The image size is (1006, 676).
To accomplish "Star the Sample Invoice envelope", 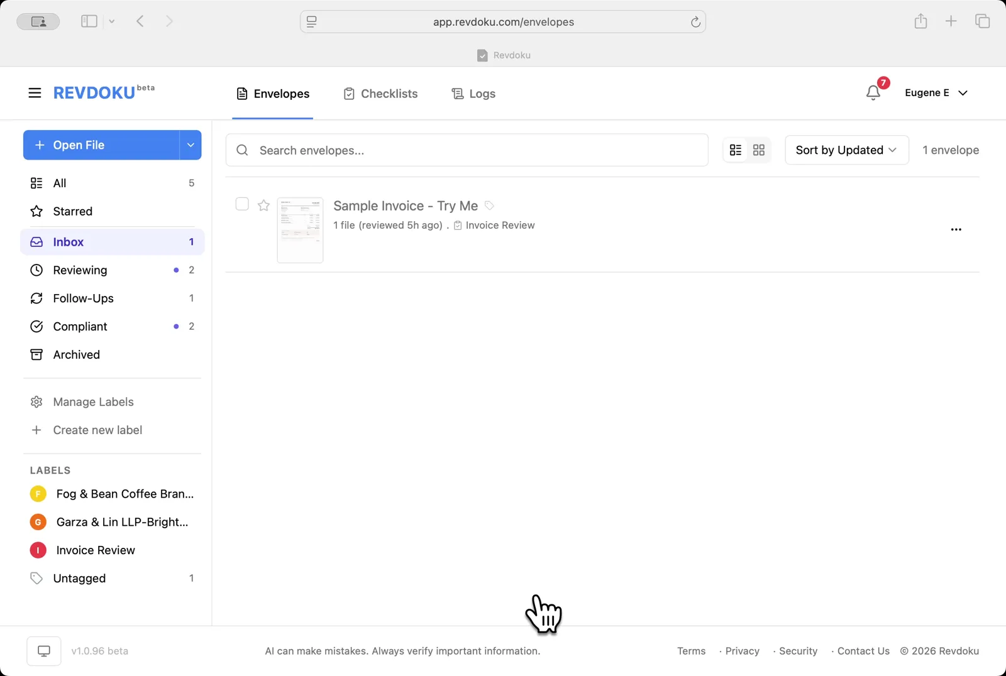I will click(263, 205).
